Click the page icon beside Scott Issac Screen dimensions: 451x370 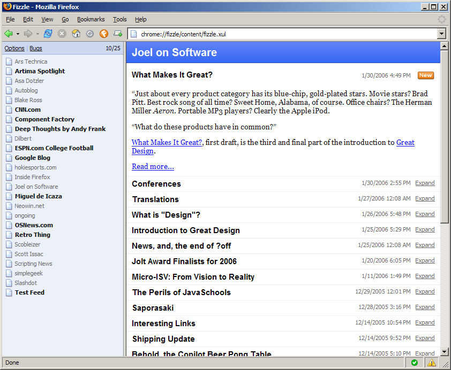tap(9, 254)
